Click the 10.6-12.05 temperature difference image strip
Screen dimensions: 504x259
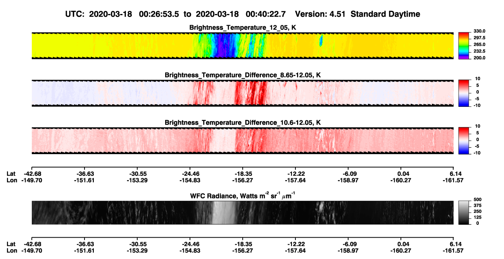coord(242,141)
